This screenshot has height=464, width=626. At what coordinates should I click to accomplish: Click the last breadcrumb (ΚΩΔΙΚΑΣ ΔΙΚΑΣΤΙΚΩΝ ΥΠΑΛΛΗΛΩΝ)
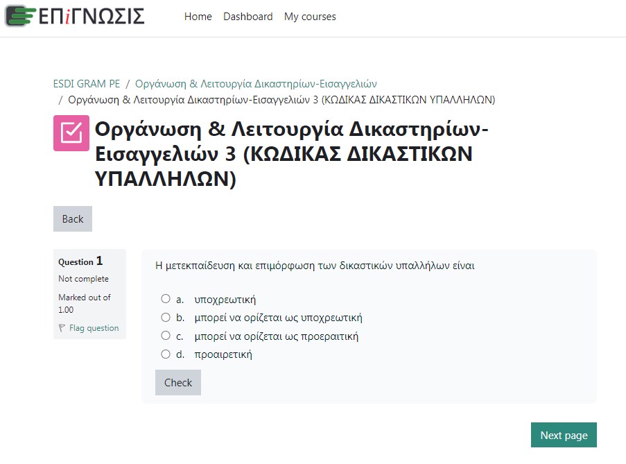pos(281,99)
